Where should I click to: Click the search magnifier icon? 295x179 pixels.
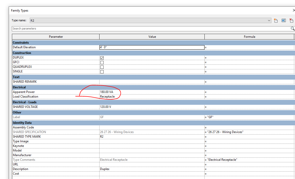point(292,29)
